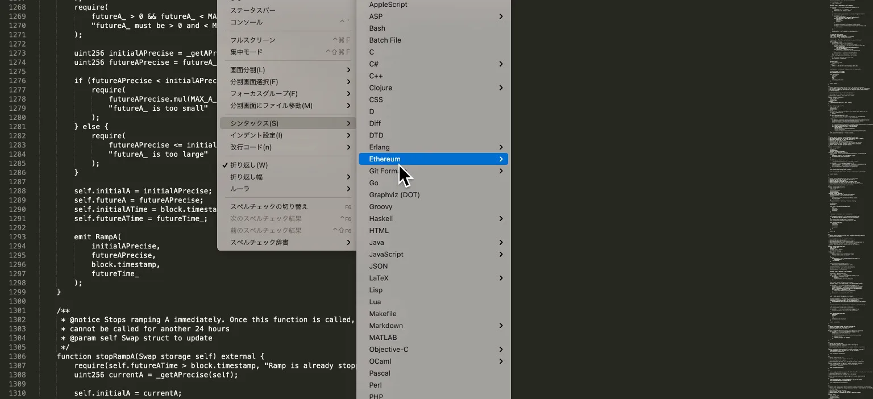Select Diff syntax

pyautogui.click(x=434, y=123)
